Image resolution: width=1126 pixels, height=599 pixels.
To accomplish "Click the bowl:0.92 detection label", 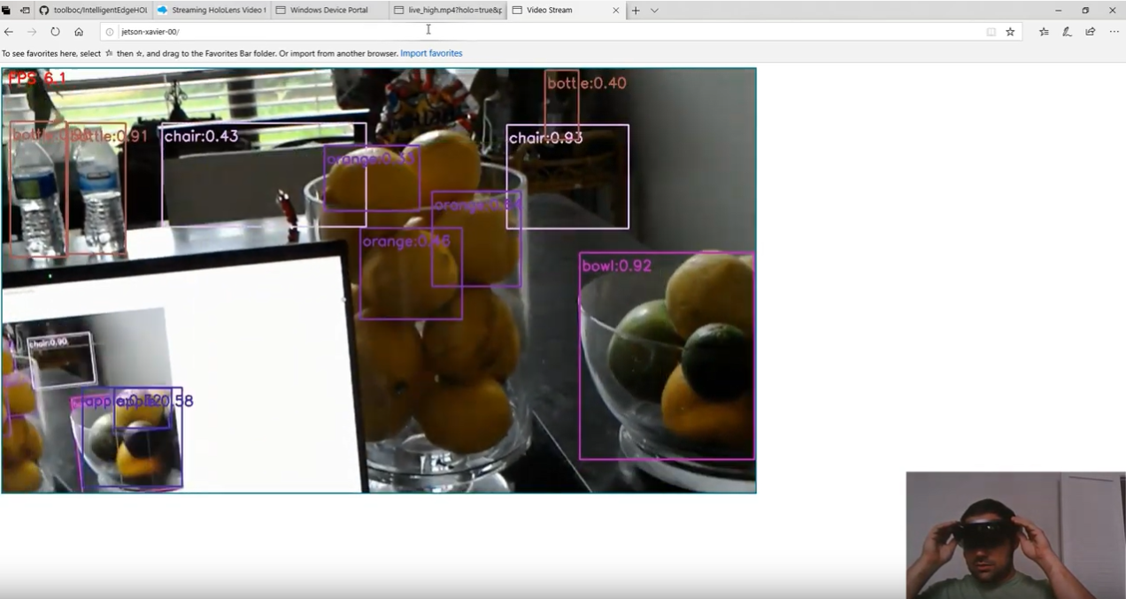I will (616, 265).
